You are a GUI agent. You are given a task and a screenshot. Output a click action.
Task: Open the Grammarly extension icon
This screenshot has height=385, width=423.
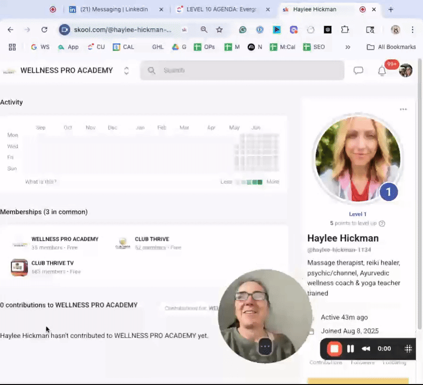pyautogui.click(x=243, y=30)
